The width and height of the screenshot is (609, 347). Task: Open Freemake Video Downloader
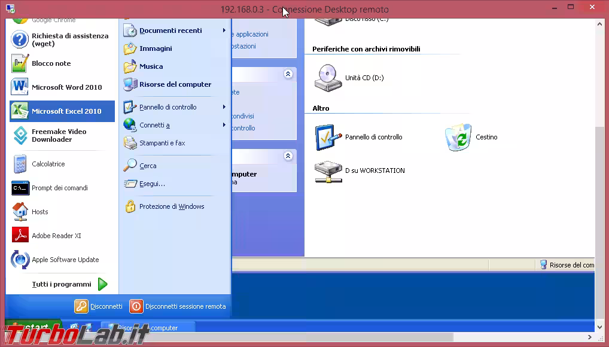tap(59, 136)
